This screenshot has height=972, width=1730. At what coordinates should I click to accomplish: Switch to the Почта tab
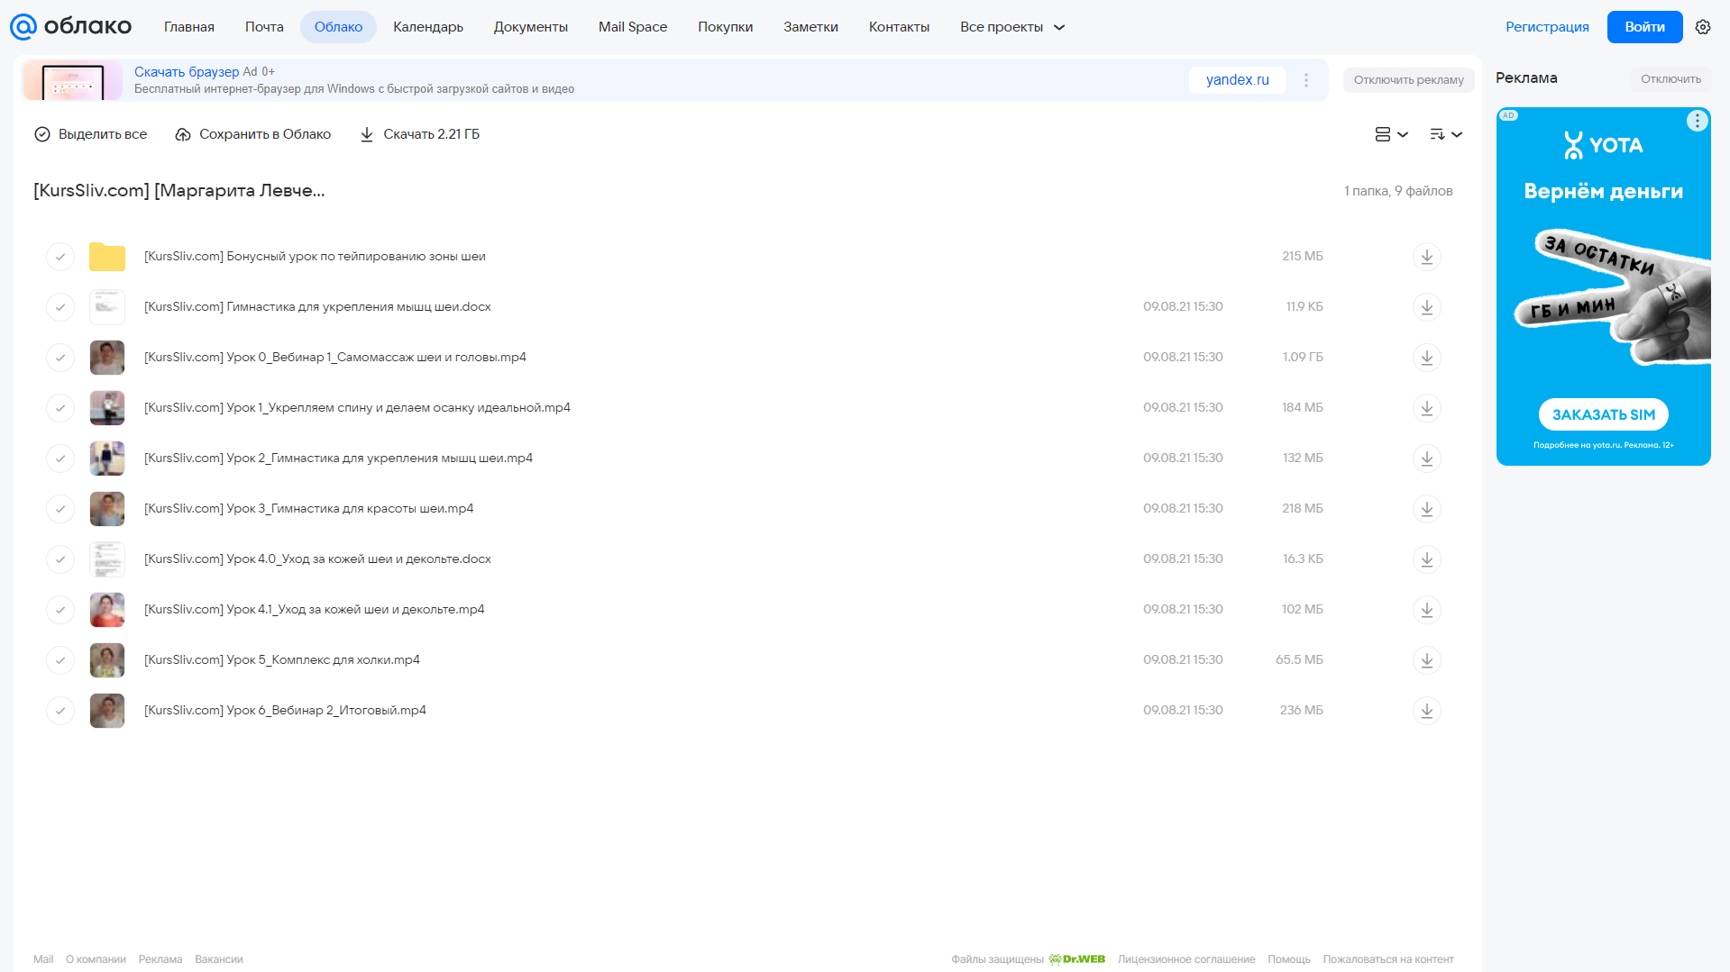click(x=264, y=27)
